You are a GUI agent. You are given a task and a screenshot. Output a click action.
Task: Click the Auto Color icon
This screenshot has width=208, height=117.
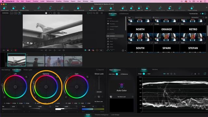tap(122, 86)
